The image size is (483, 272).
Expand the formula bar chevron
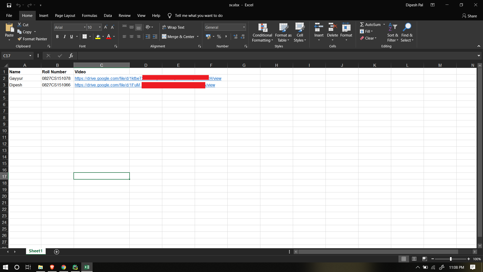[x=478, y=56]
